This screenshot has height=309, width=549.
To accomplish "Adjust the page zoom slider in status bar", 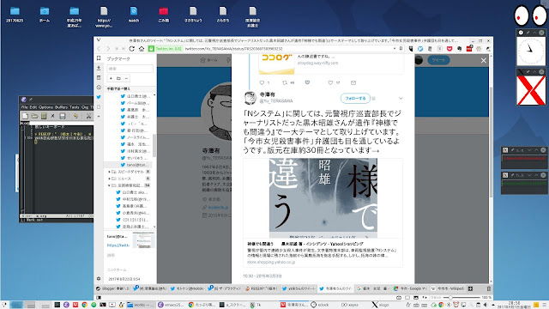I will [462, 298].
